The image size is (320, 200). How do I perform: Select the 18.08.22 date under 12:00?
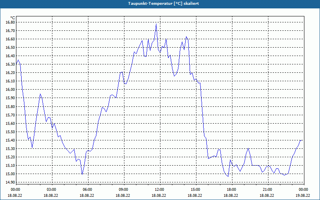[x=159, y=195]
